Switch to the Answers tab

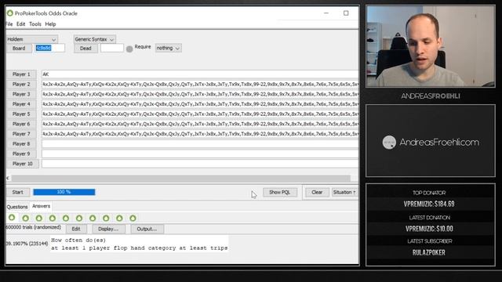coord(42,206)
